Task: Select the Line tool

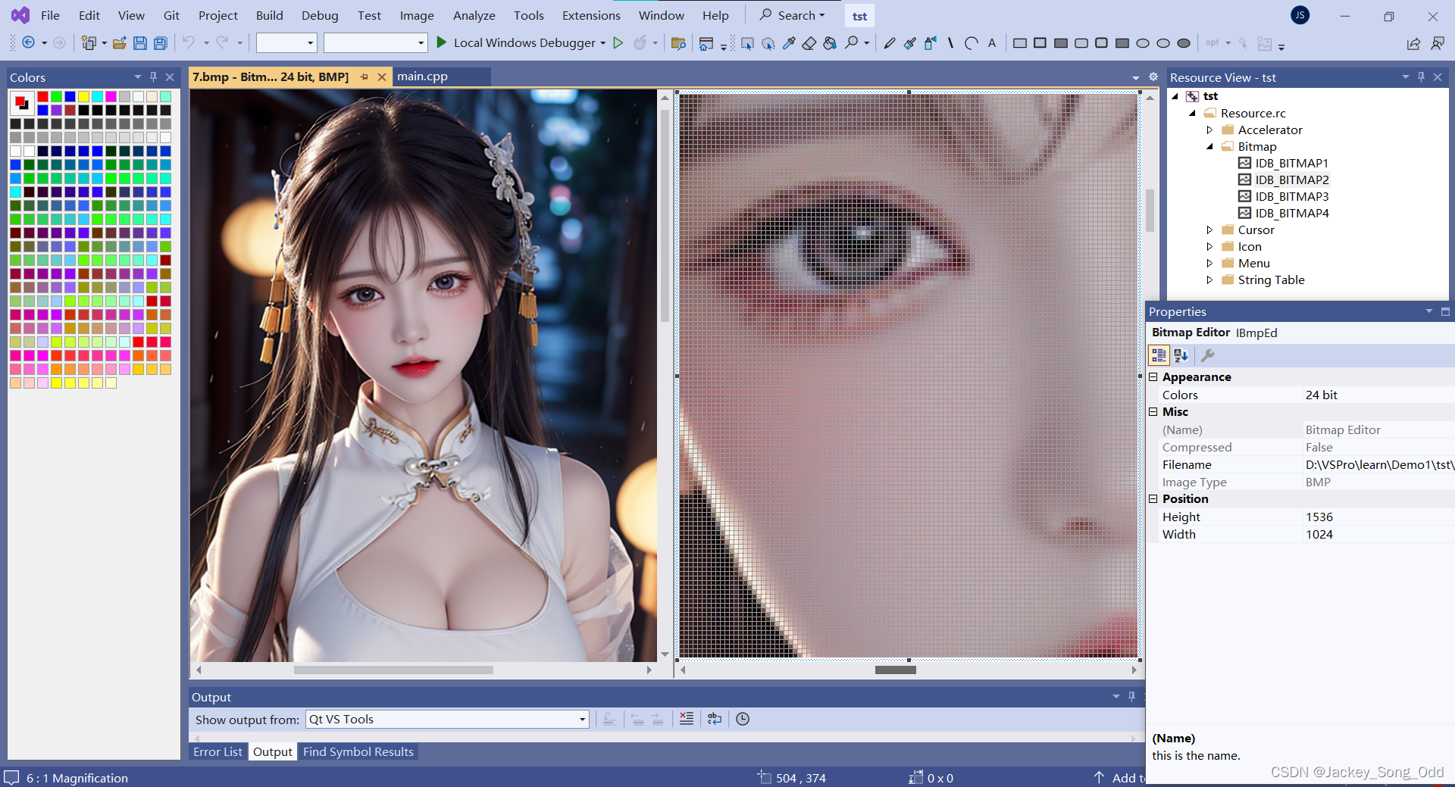Action: coord(950,43)
